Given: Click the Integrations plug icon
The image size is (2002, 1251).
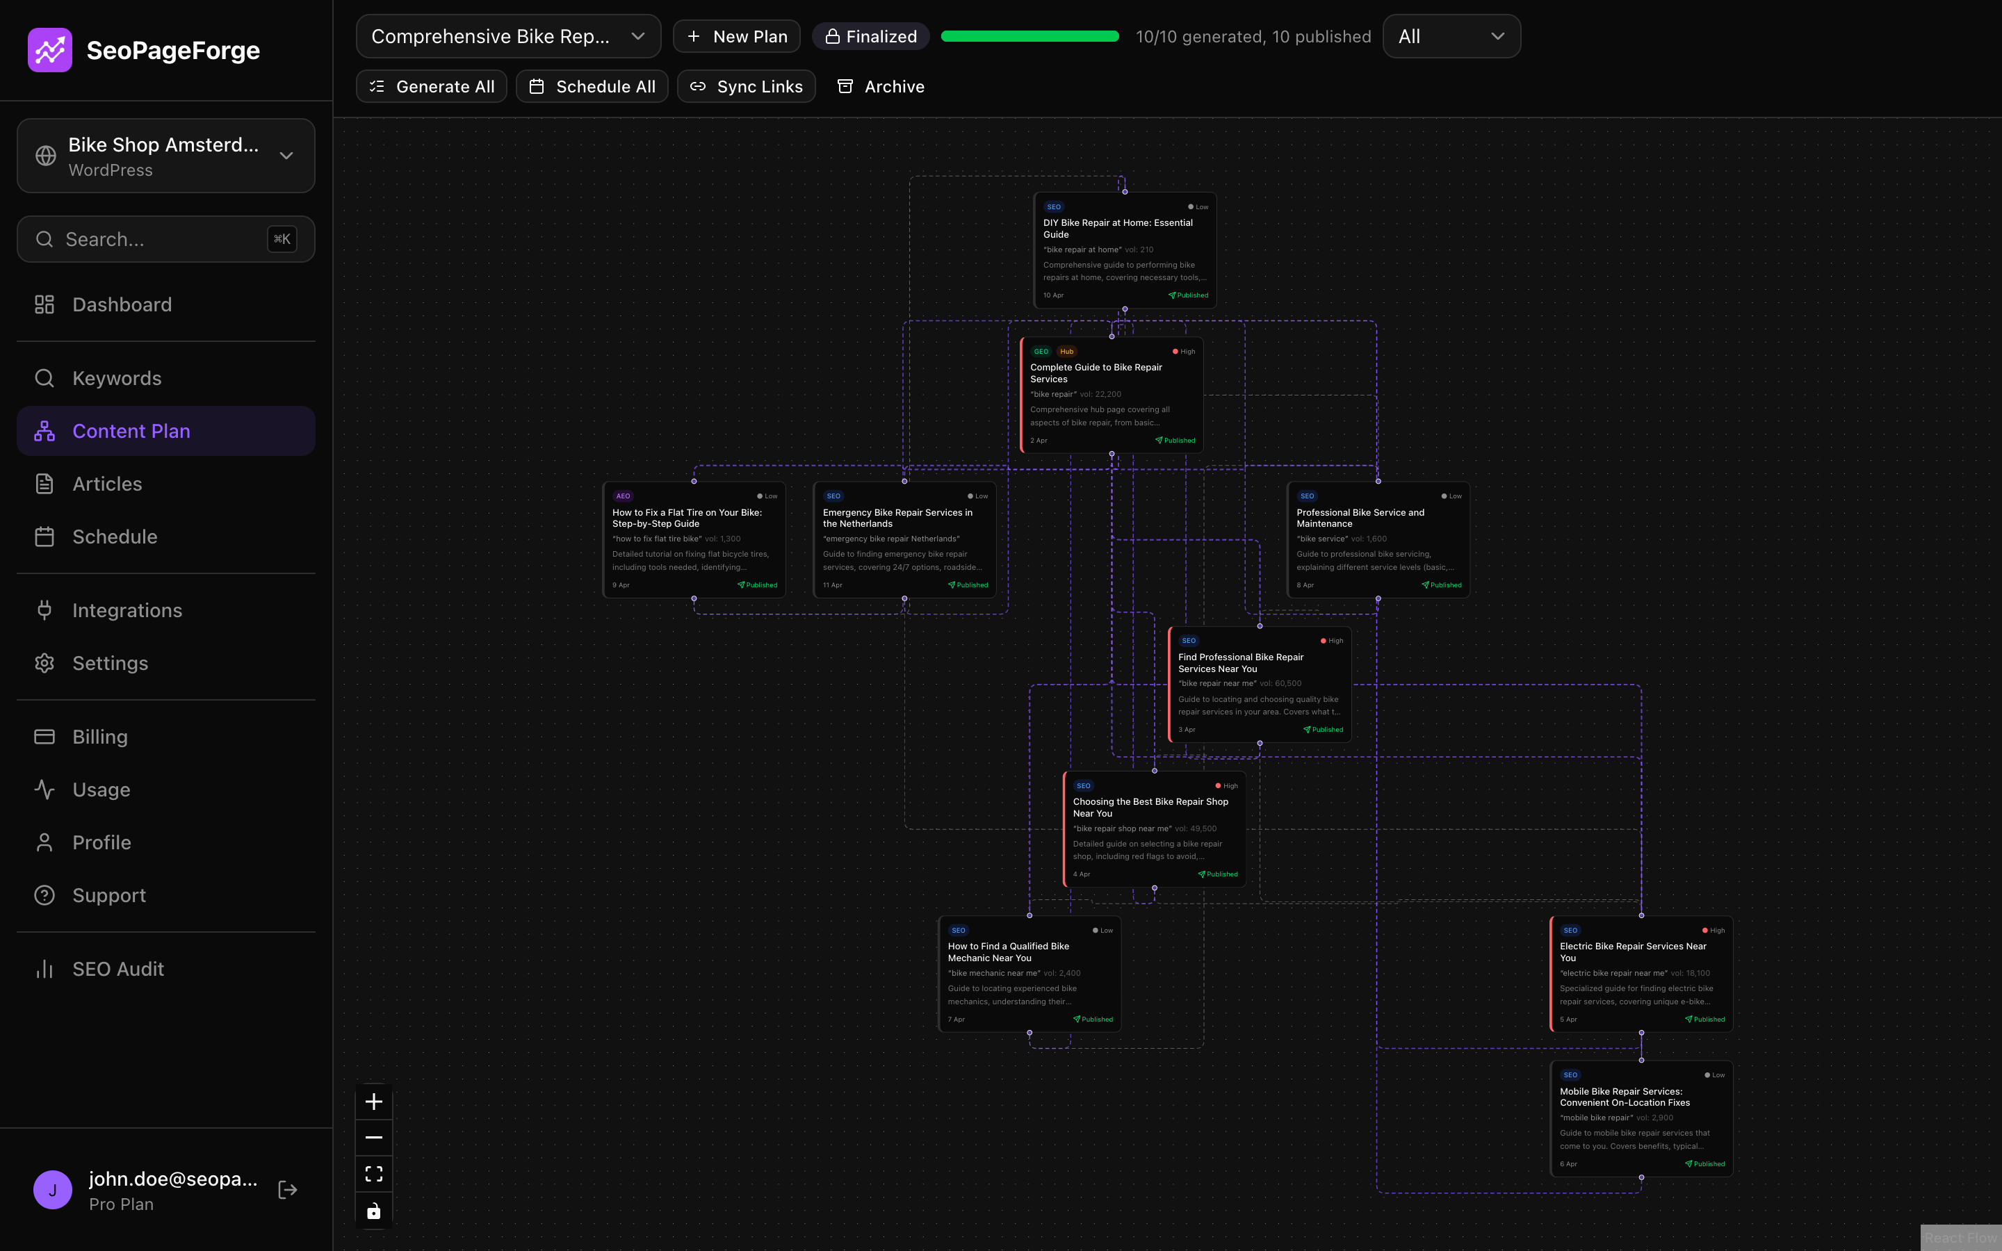Looking at the screenshot, I should click(44, 611).
